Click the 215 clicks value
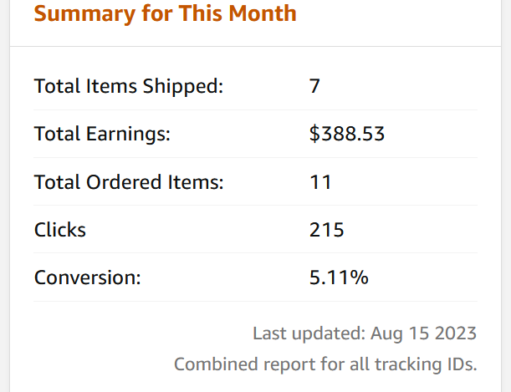511x392 pixels. click(x=326, y=230)
